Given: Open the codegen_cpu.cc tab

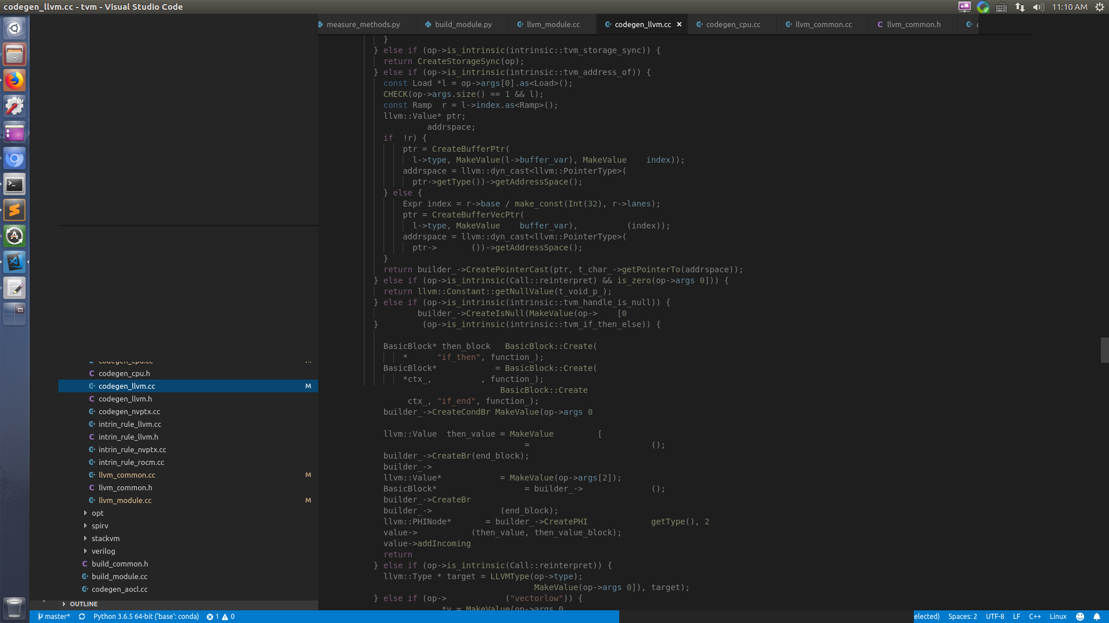Looking at the screenshot, I should click(733, 24).
